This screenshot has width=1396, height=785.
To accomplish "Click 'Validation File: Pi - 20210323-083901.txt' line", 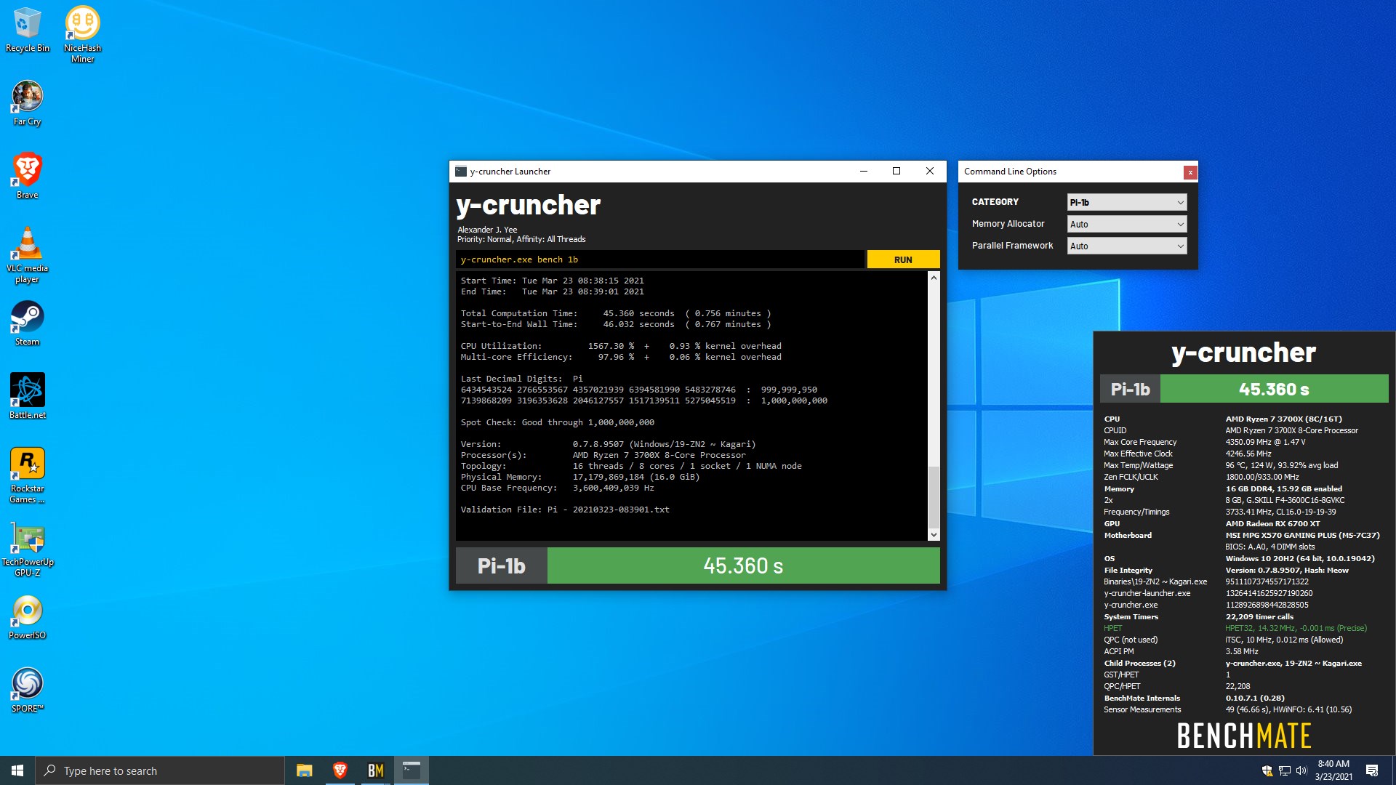I will point(565,510).
